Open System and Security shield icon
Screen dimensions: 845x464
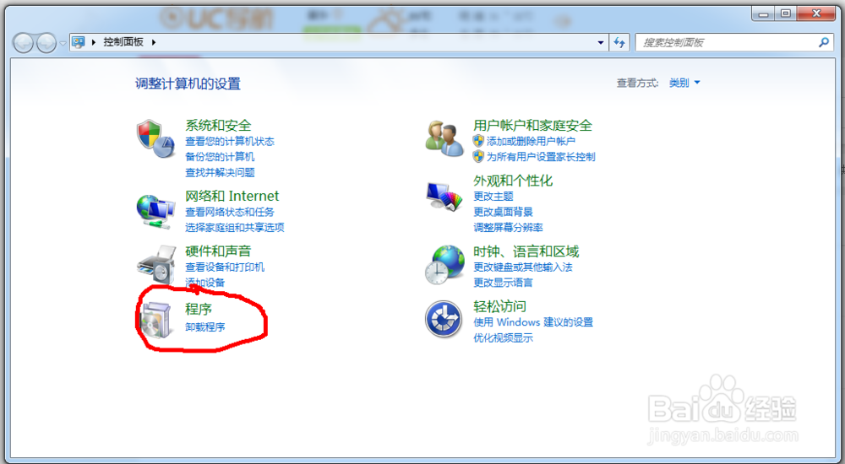[x=155, y=139]
